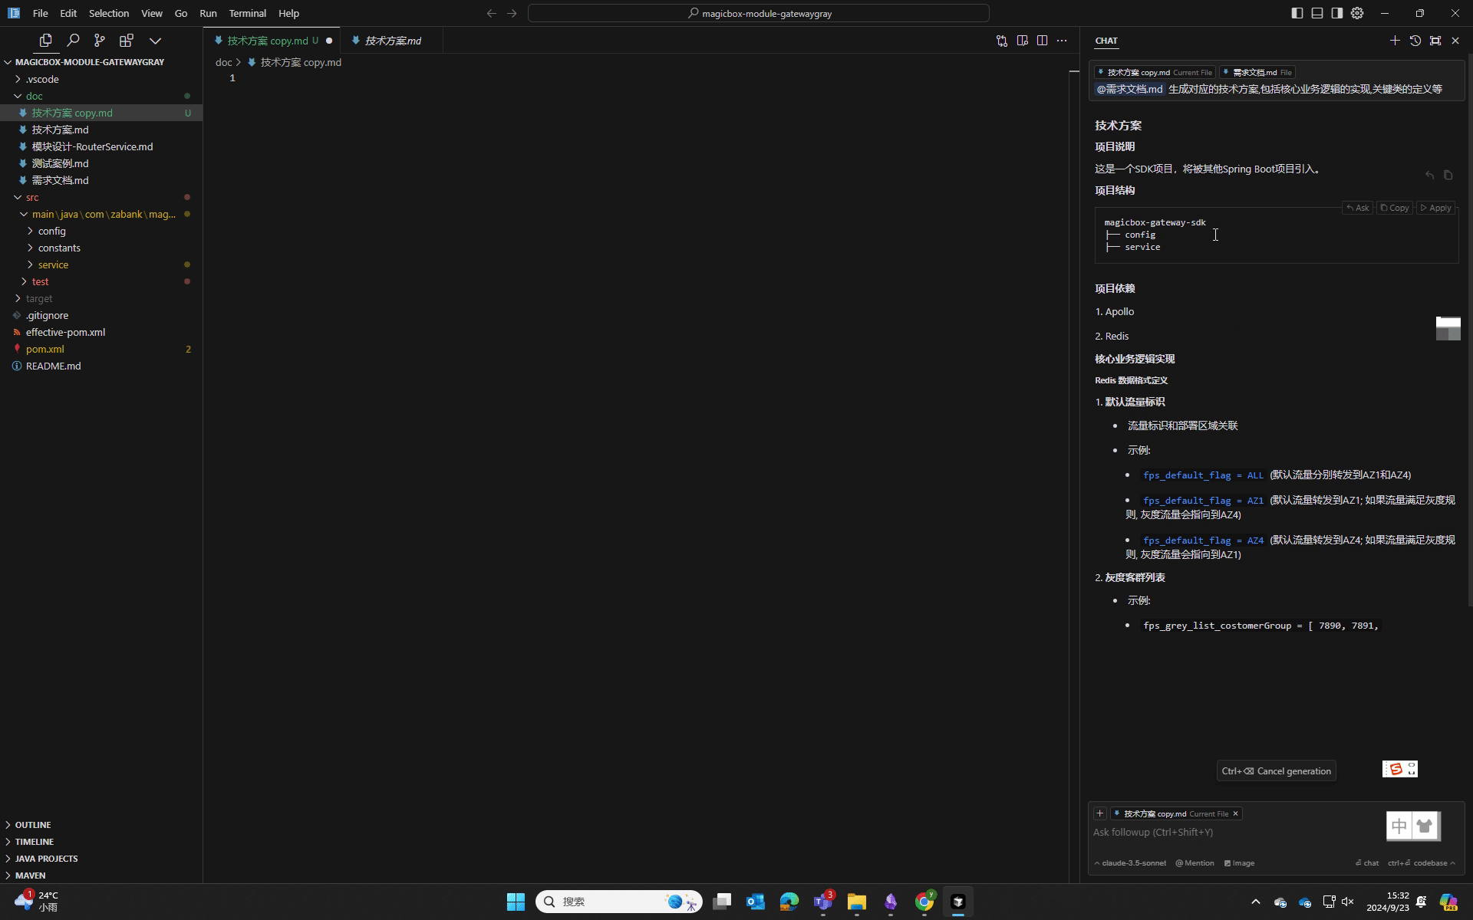Open 需求文档.md in the file tree
This screenshot has width=1473, height=920.
pos(101,180)
